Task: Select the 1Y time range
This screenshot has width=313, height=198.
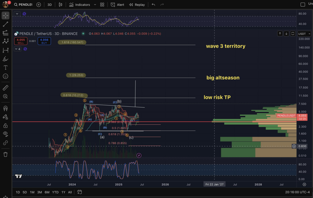Action: pyautogui.click(x=63, y=192)
